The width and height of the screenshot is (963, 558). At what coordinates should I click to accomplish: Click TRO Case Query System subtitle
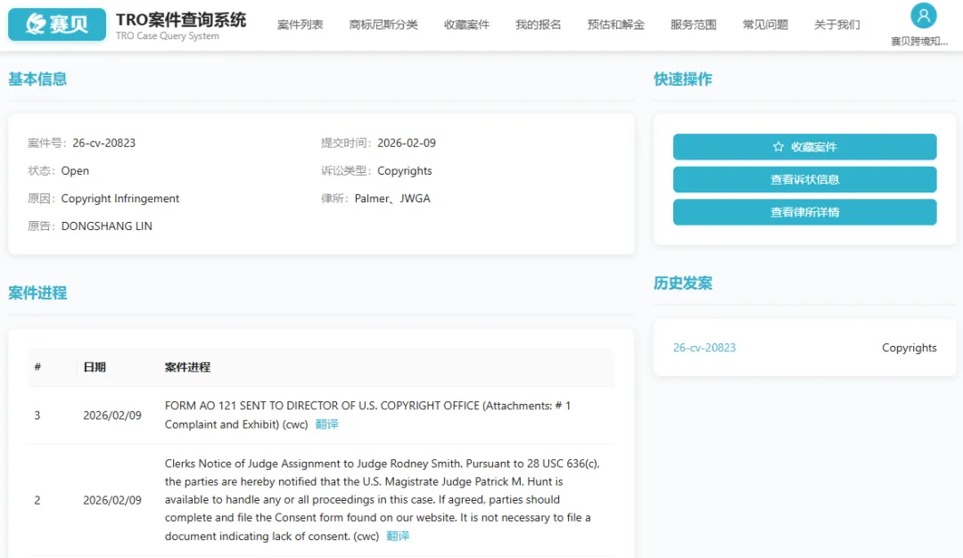point(167,36)
